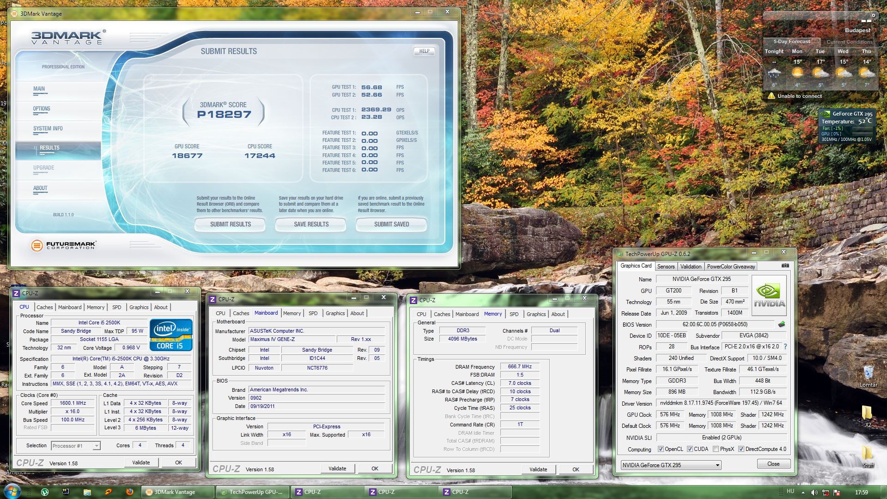
Task: Open the OPTIONS section in 3DMark Vantage
Action: [x=42, y=109]
